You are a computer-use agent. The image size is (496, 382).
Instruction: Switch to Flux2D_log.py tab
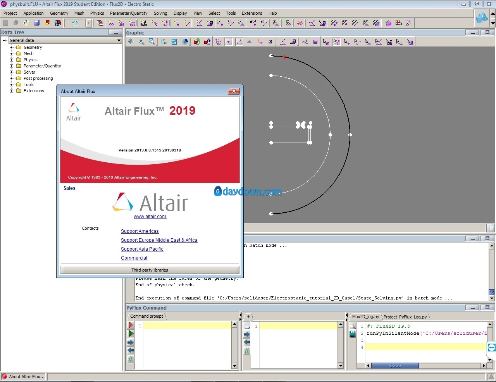pos(365,317)
